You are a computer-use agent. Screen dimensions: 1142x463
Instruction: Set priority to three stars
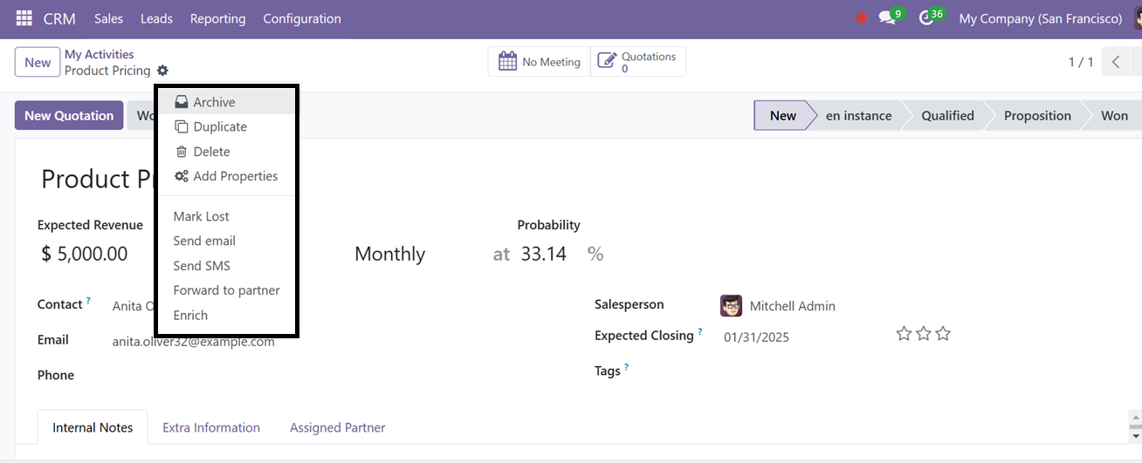pos(943,334)
